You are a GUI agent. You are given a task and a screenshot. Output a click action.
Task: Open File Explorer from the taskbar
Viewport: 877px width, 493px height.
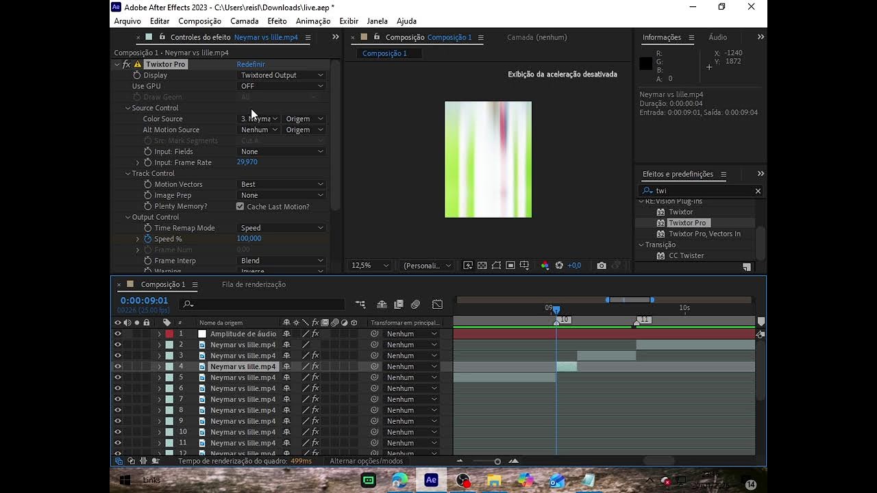(494, 480)
